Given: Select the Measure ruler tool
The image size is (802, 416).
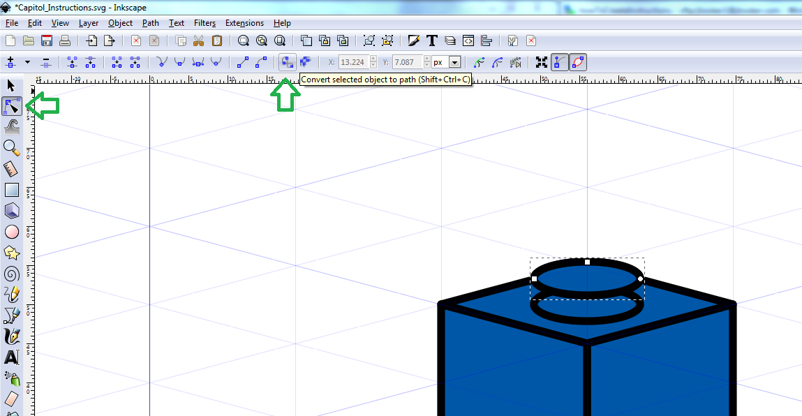Looking at the screenshot, I should [x=11, y=169].
